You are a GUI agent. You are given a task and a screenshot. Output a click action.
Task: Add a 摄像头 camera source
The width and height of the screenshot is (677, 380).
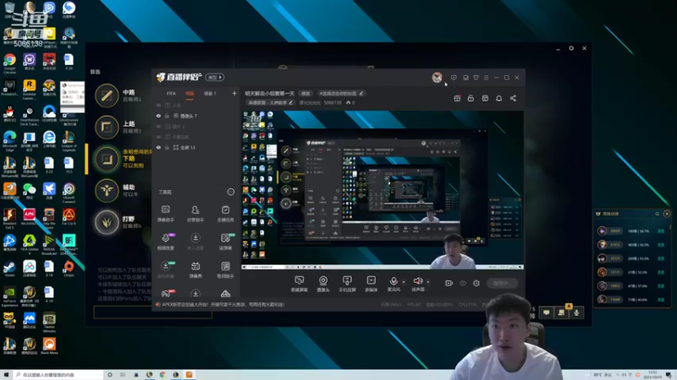tap(323, 284)
